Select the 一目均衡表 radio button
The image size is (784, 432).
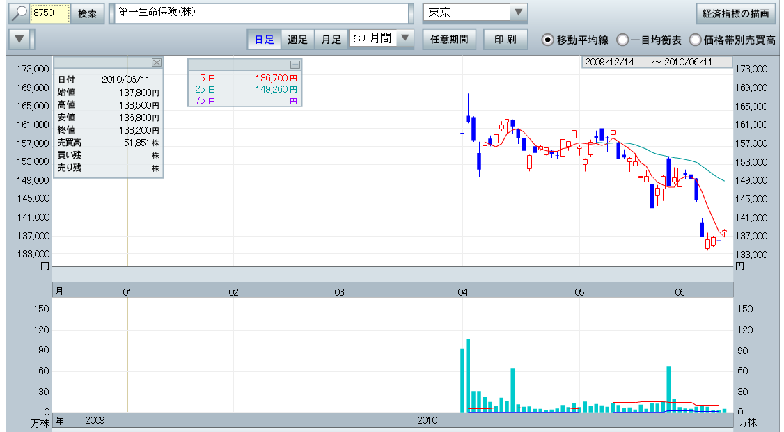click(622, 40)
